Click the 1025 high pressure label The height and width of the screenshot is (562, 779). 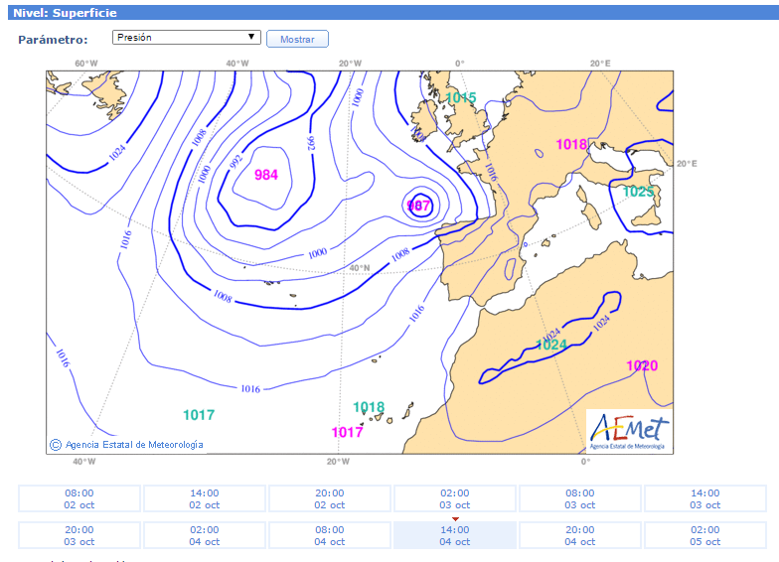(x=638, y=192)
